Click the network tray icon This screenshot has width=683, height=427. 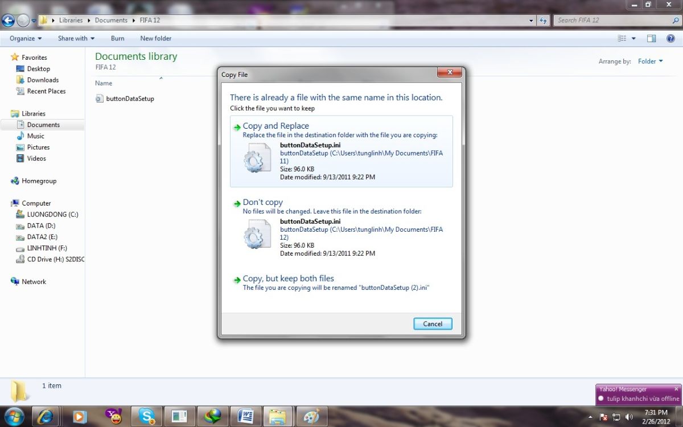pos(616,417)
